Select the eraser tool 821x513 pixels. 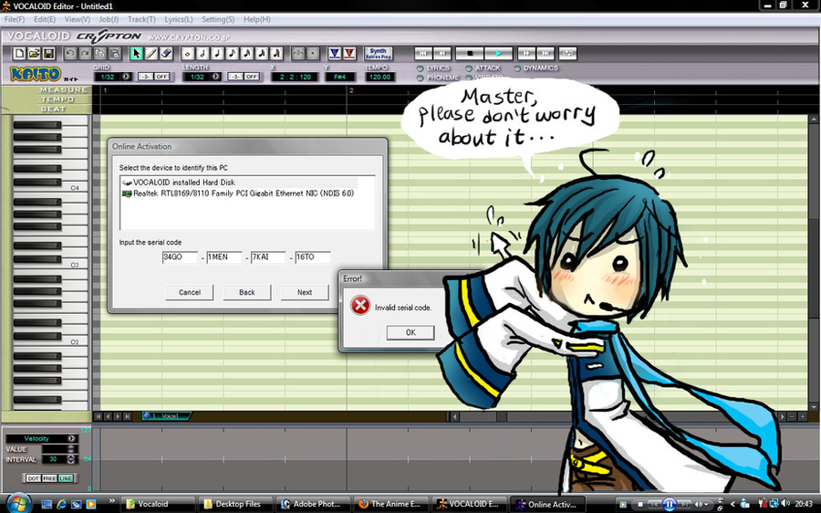coord(166,53)
